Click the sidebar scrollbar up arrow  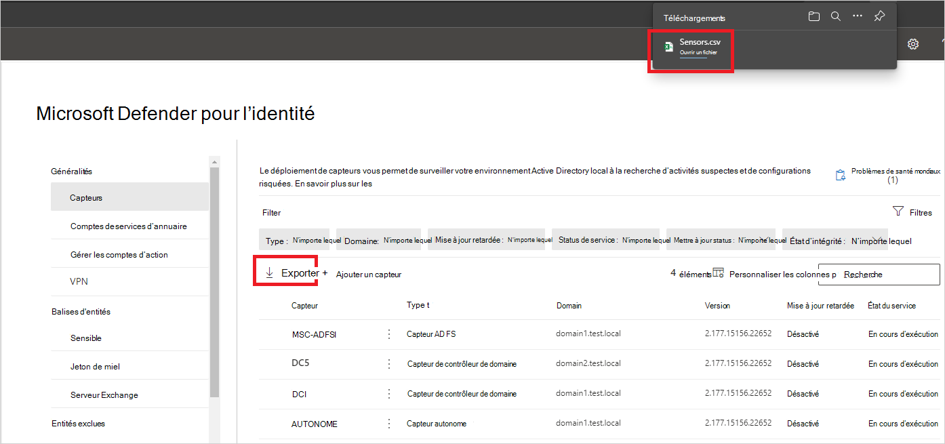pyautogui.click(x=214, y=161)
